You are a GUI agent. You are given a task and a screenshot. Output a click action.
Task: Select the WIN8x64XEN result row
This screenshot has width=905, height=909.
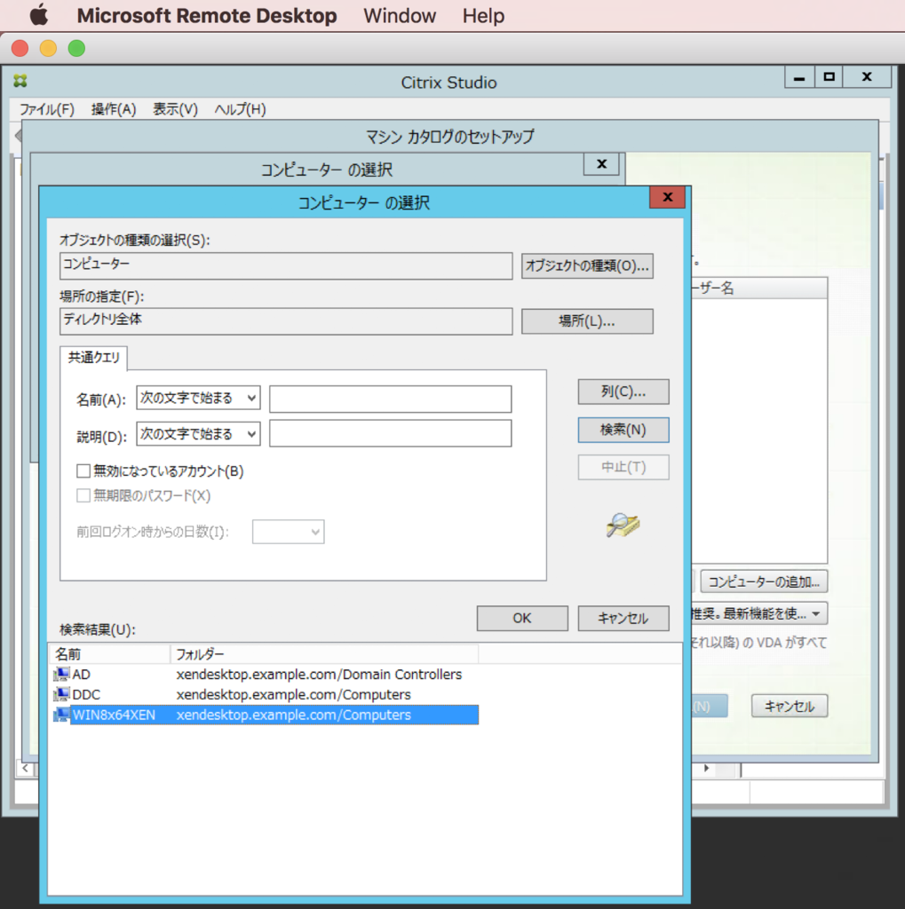point(266,715)
